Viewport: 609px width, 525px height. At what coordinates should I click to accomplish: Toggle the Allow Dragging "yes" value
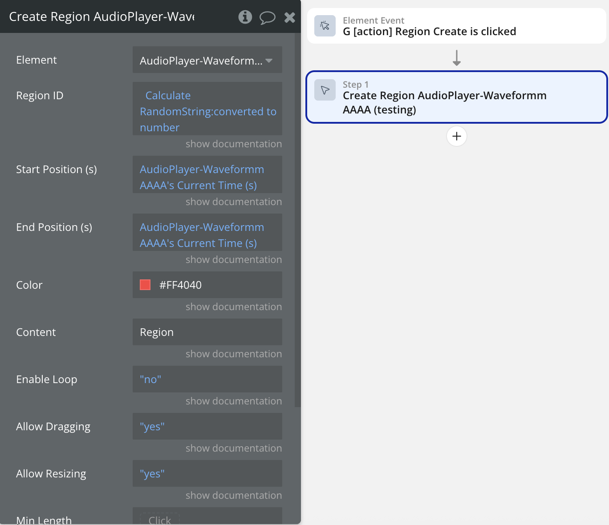tap(152, 427)
